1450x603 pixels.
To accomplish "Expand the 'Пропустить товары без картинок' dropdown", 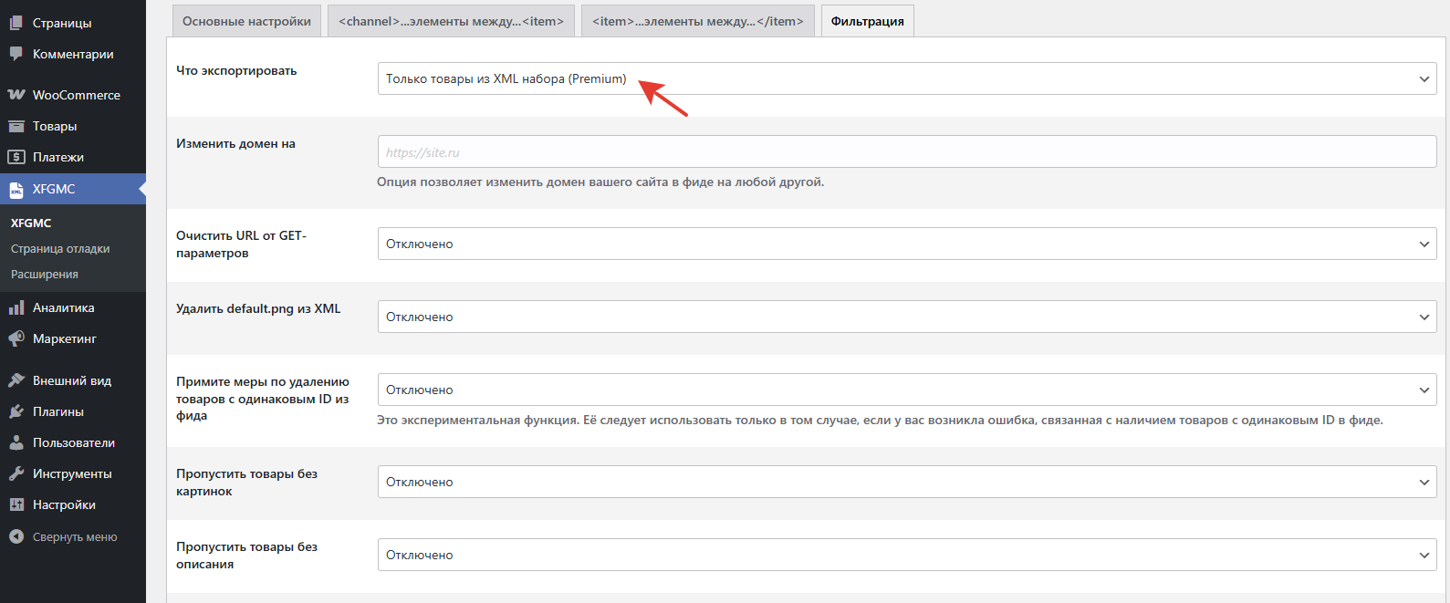I will tap(906, 482).
